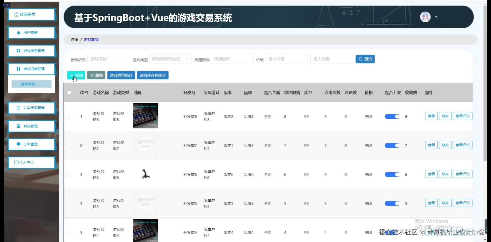Viewport: 491px width, 242px height.
Task: Click the 查询 search button
Action: point(365,59)
